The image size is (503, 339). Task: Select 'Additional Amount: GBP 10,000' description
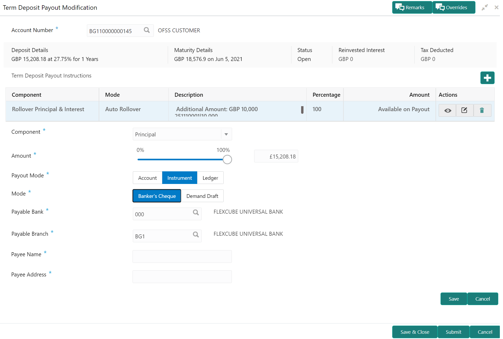tap(217, 109)
